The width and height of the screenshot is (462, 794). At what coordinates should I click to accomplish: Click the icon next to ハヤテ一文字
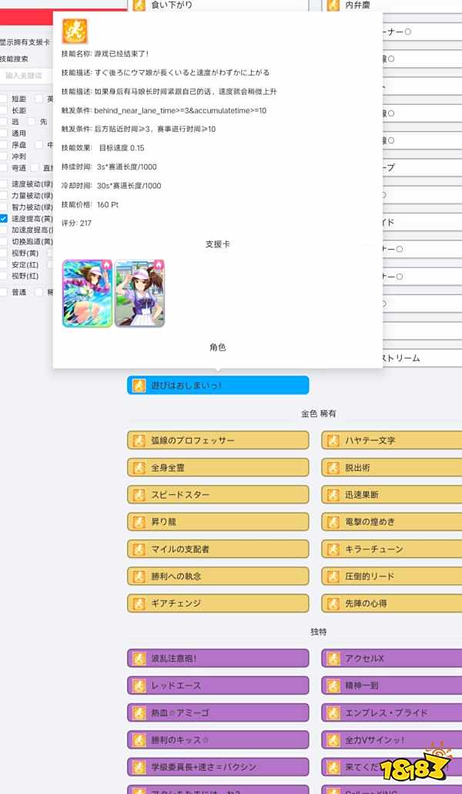(x=333, y=440)
